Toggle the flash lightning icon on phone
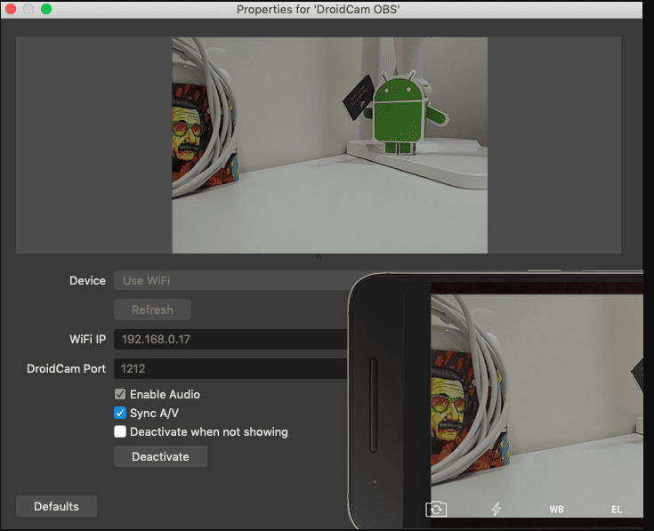Image resolution: width=654 pixels, height=531 pixels. (496, 509)
